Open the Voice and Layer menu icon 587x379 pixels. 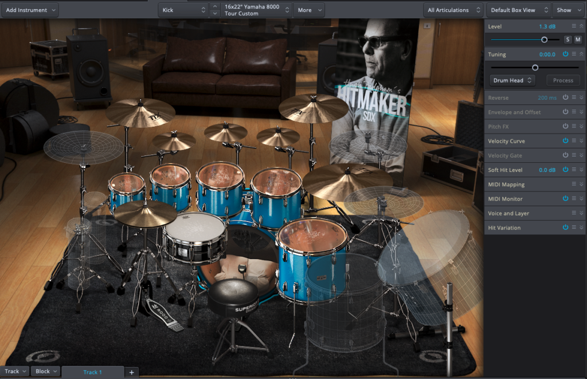tap(574, 213)
